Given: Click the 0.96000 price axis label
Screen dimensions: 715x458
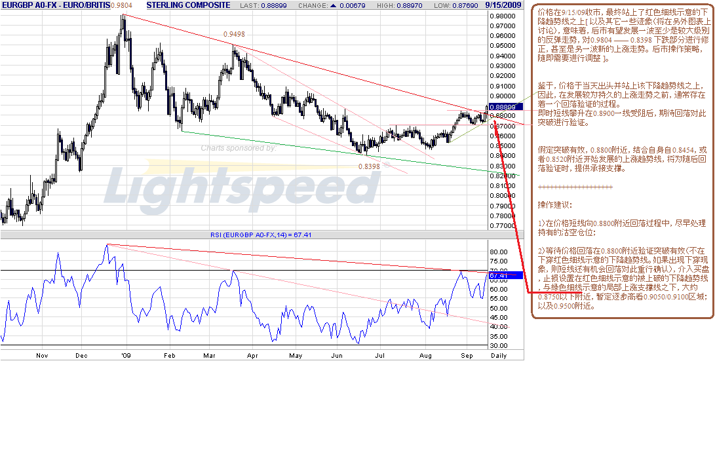Looking at the screenshot, I should (503, 35).
